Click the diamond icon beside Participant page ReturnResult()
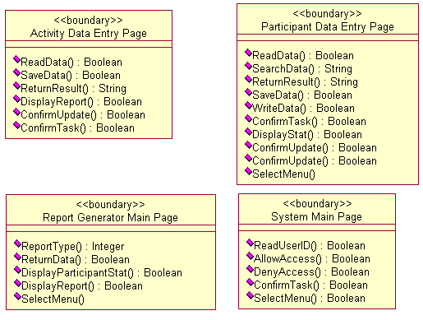423x320 pixels. [x=248, y=79]
